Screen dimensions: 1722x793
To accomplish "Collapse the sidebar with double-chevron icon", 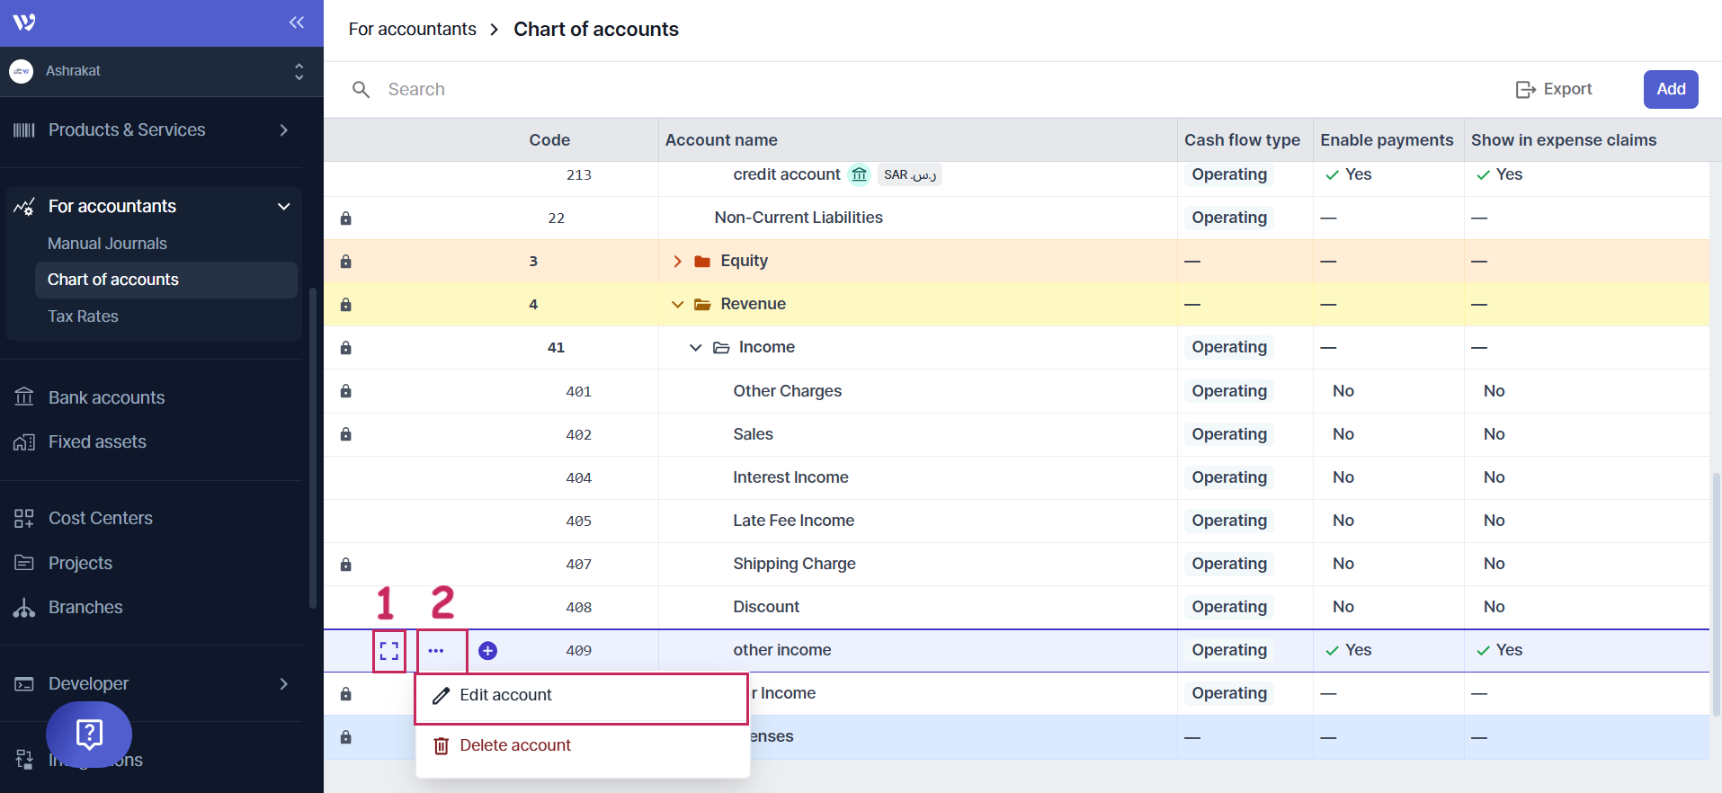I will click(x=297, y=22).
